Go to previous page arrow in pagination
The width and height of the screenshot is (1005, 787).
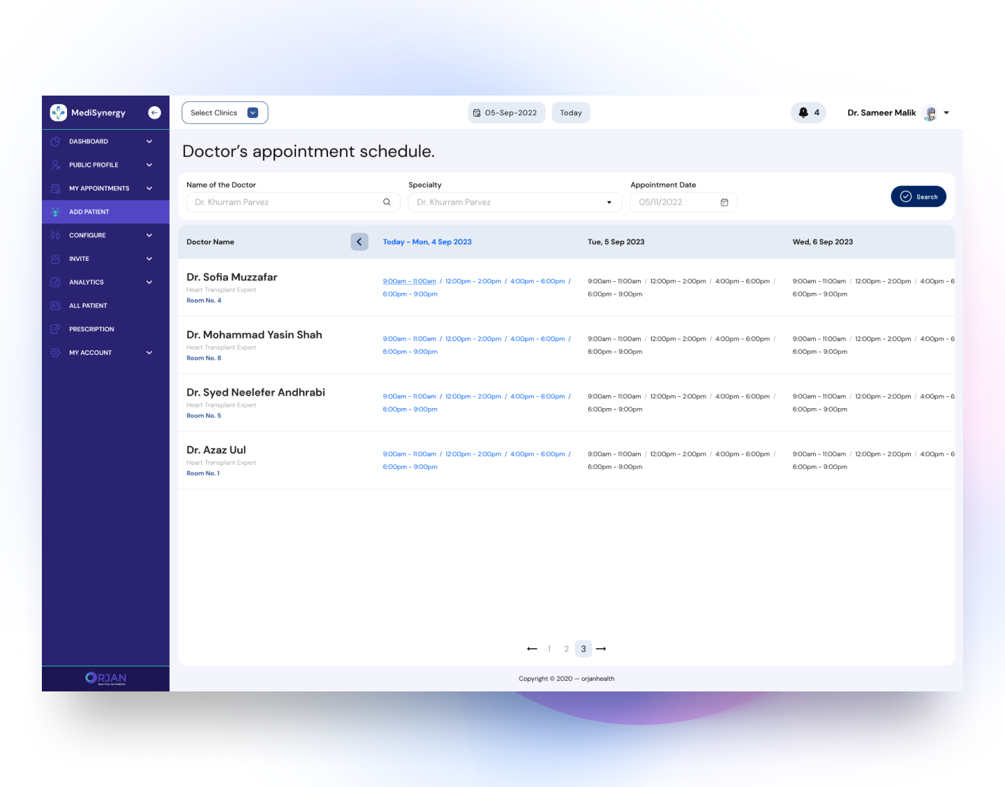[x=533, y=649]
